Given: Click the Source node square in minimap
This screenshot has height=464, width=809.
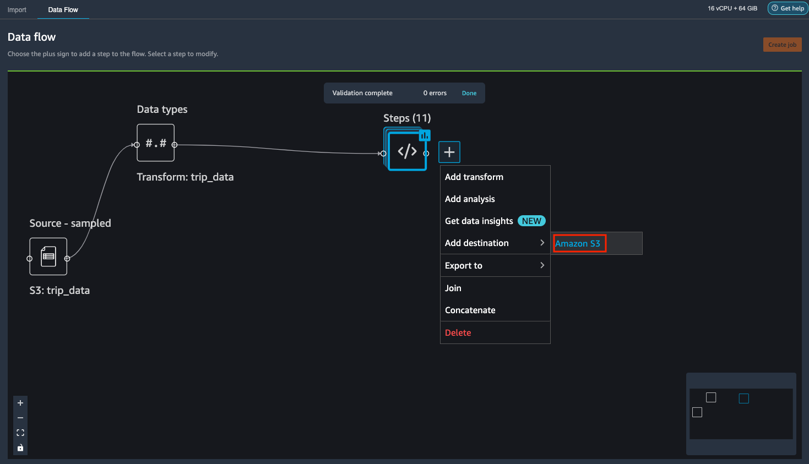Looking at the screenshot, I should (697, 412).
